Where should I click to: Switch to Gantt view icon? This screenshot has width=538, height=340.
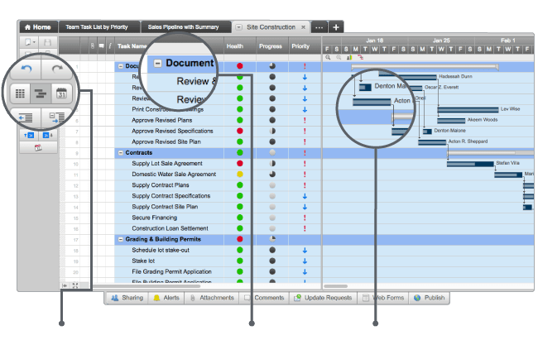[41, 93]
